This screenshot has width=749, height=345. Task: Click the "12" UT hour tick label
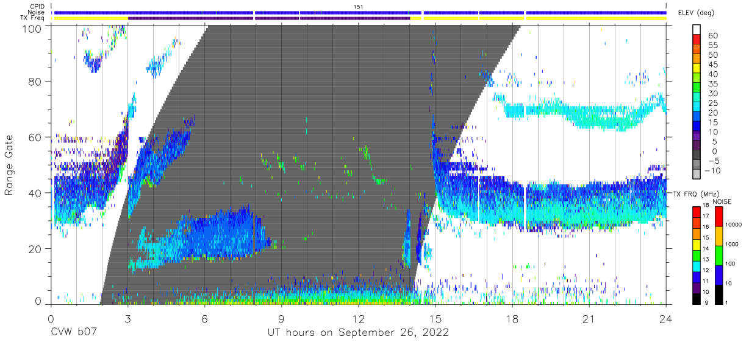[359, 318]
